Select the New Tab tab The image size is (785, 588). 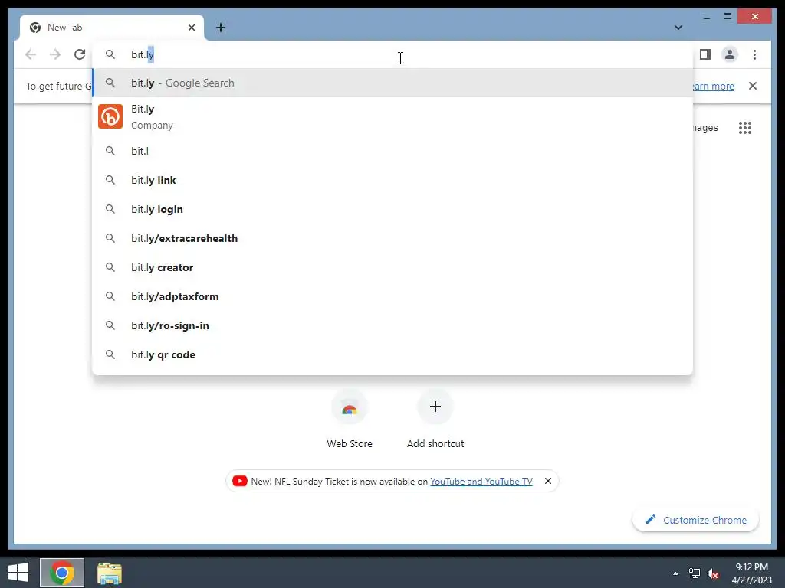[112, 28]
